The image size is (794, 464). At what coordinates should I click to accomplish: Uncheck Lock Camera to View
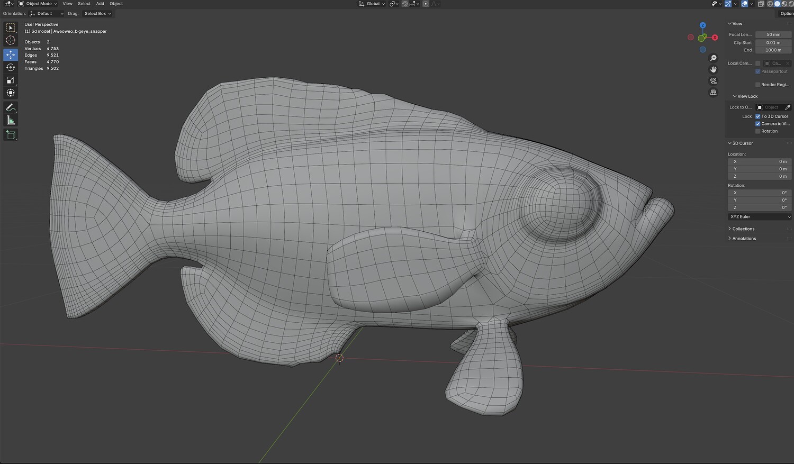758,124
